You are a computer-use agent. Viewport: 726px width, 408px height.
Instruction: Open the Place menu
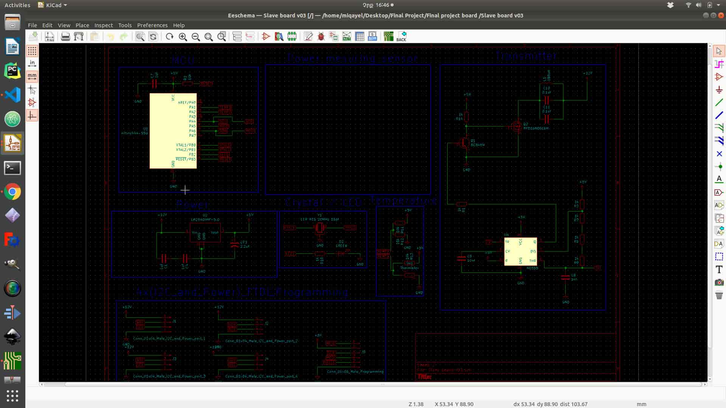click(82, 25)
